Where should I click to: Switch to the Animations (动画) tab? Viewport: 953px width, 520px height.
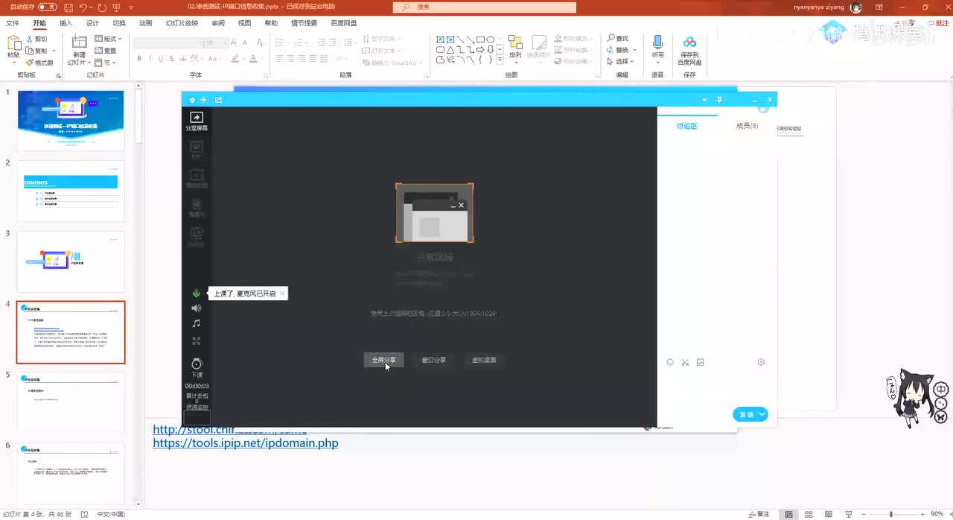click(x=146, y=23)
